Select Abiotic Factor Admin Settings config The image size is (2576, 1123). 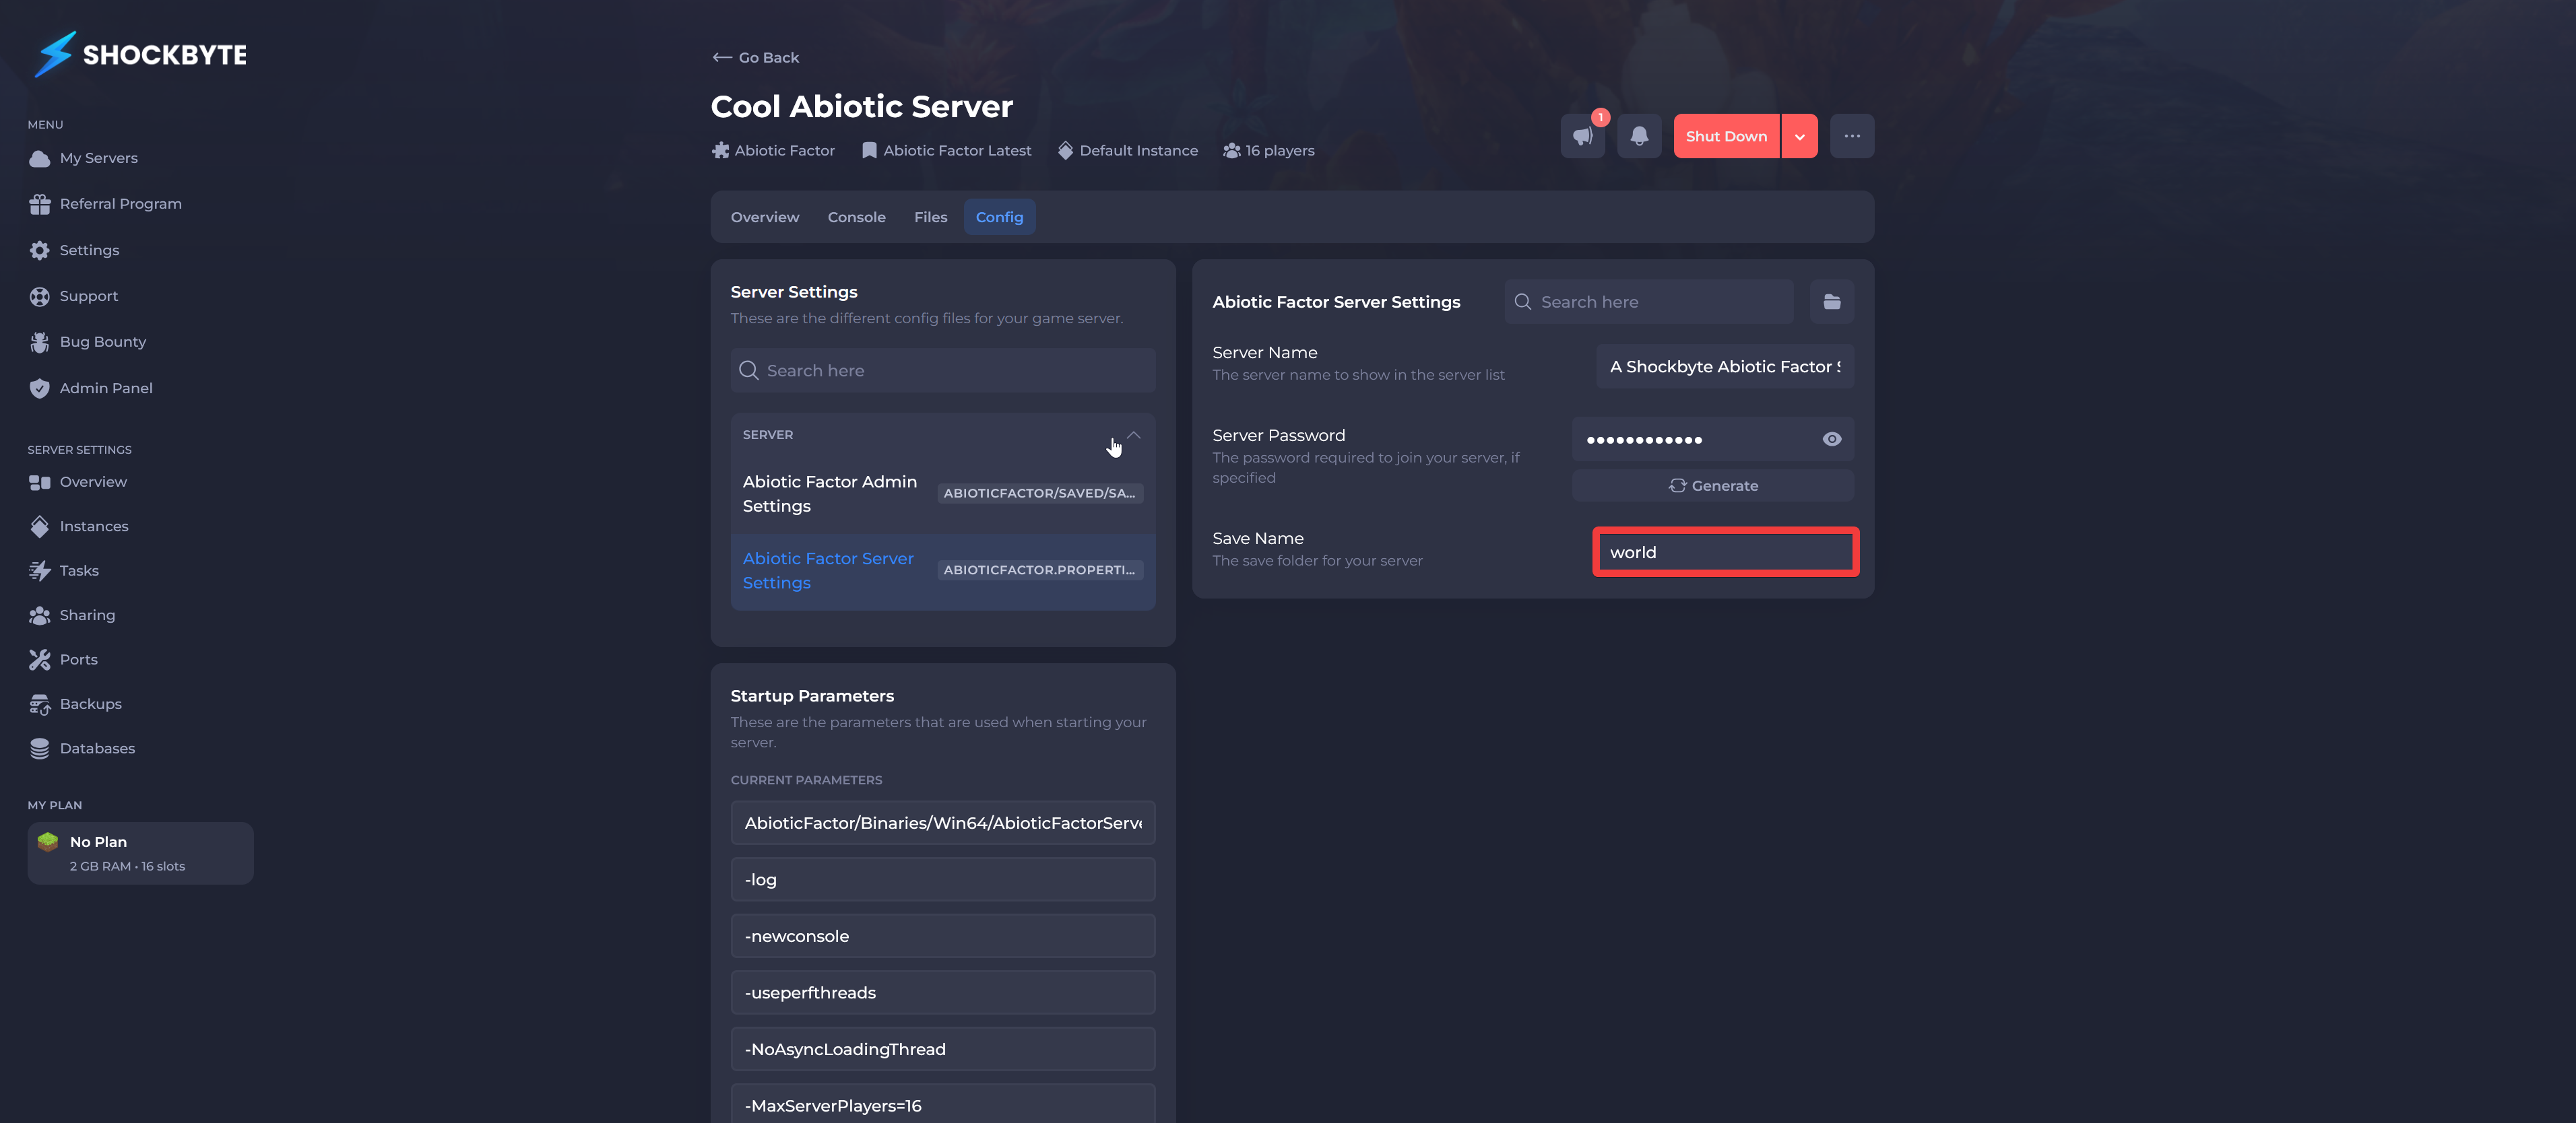pyautogui.click(x=943, y=494)
